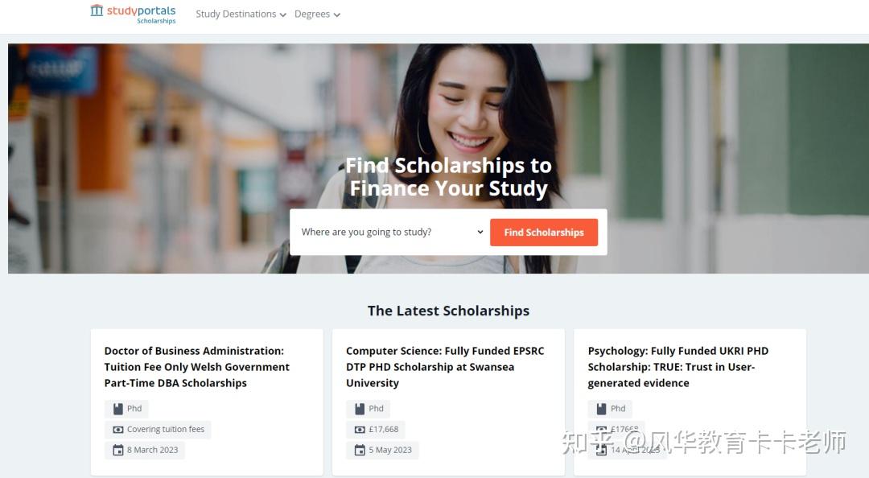The height and width of the screenshot is (478, 869).
Task: Click The Latest Scholarships heading
Action: click(448, 311)
